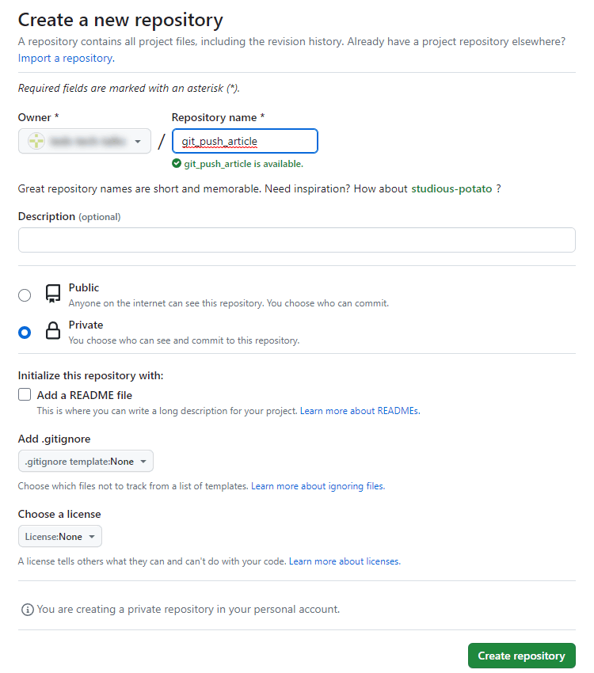Open the License dropdown
Viewport: 594px width, 673px height.
[x=59, y=536]
